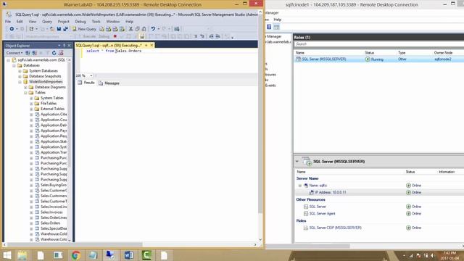
Task: Click the Undo arrow icon in SSMS toolbar
Action: [153, 29]
